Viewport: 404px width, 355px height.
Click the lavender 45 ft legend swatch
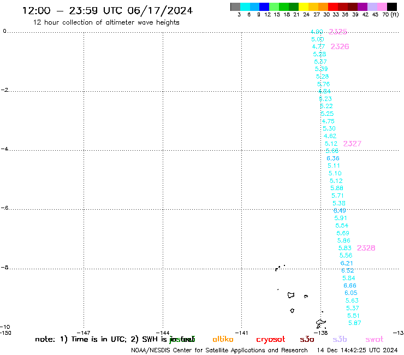372,7
